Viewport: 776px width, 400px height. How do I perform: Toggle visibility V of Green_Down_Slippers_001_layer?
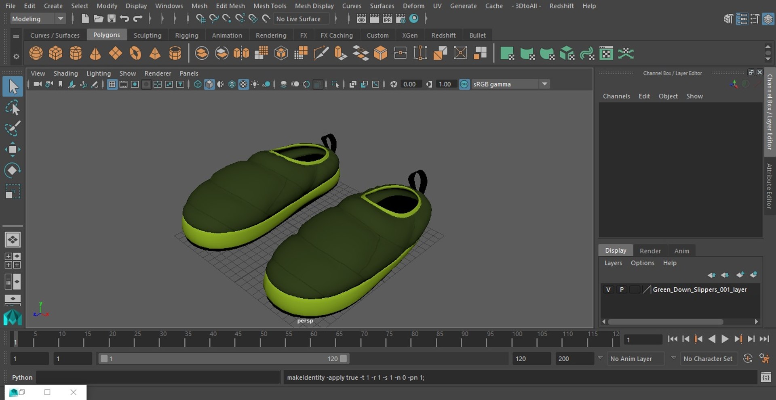point(608,289)
